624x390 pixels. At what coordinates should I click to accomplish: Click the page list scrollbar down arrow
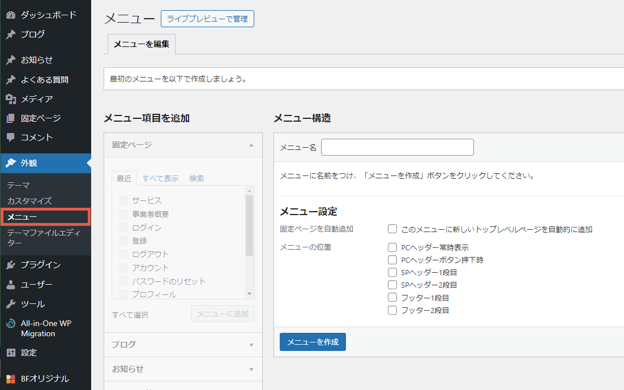point(250,294)
